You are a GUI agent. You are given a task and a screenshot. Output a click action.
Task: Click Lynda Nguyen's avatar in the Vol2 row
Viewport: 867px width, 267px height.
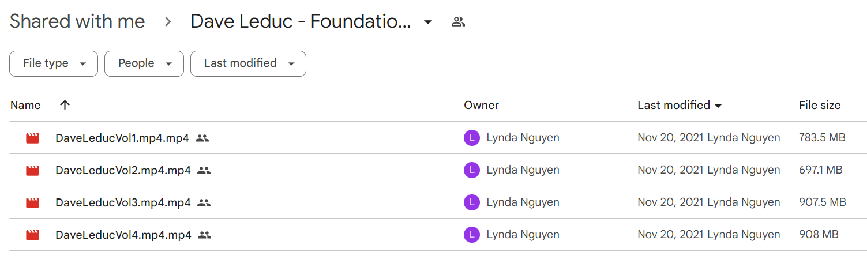[472, 170]
